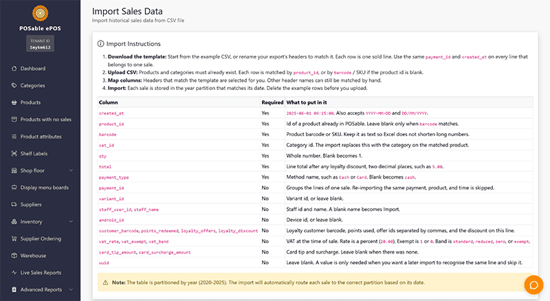Select the android_id column name
550x301 pixels.
coord(111,221)
